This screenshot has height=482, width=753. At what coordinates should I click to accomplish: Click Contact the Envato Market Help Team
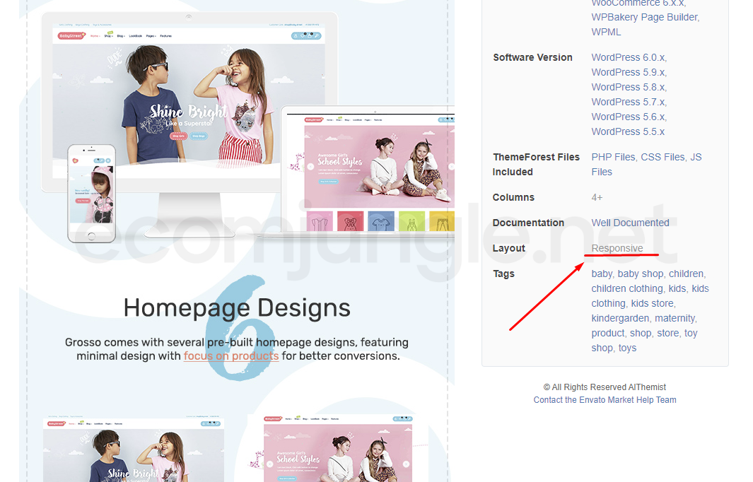click(605, 400)
